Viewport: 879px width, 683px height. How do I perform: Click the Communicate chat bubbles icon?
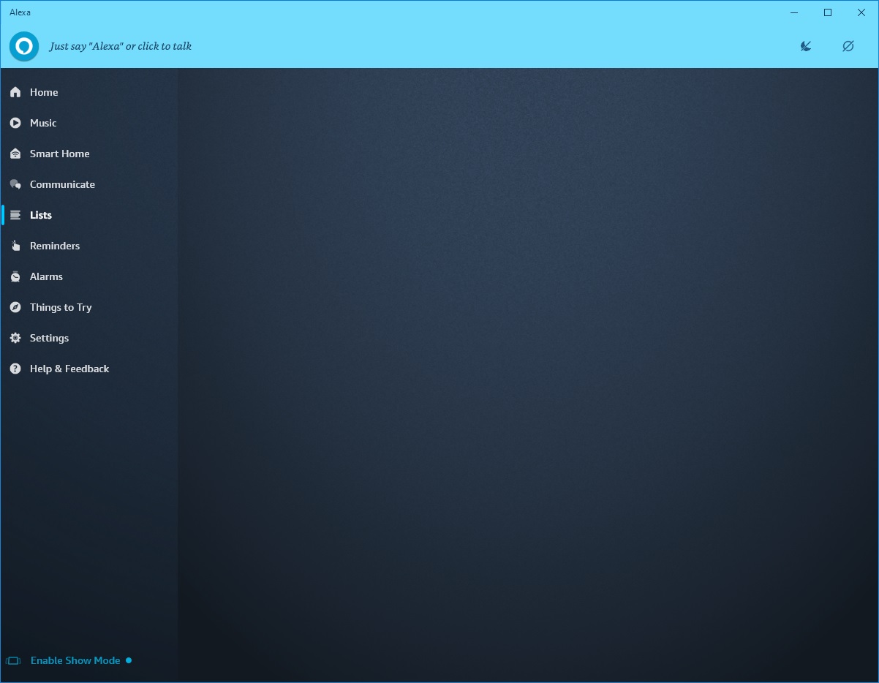pyautogui.click(x=15, y=184)
